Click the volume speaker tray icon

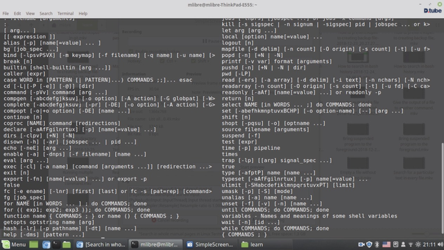tap(440, 244)
